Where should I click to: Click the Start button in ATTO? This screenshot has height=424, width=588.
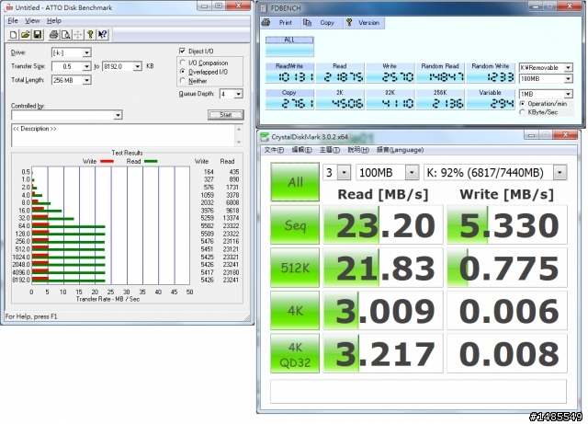coord(226,115)
